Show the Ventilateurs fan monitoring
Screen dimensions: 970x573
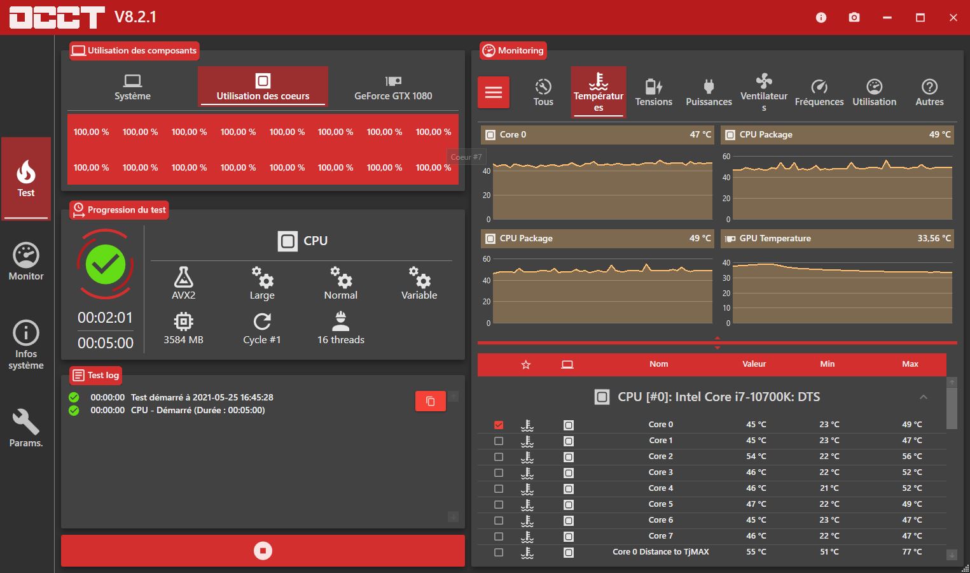tap(764, 92)
